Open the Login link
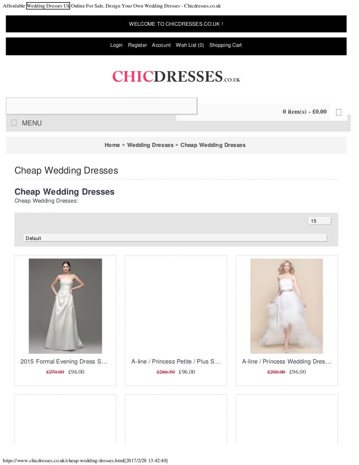Viewport: 359px width, 465px height. [x=116, y=45]
